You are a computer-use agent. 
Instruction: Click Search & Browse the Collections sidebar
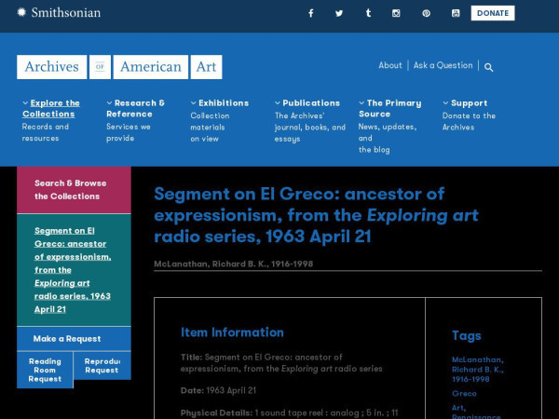[74, 190]
